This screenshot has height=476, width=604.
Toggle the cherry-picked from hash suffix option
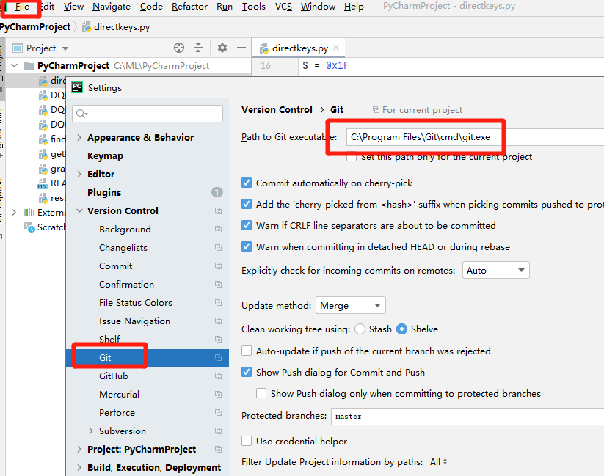247,204
